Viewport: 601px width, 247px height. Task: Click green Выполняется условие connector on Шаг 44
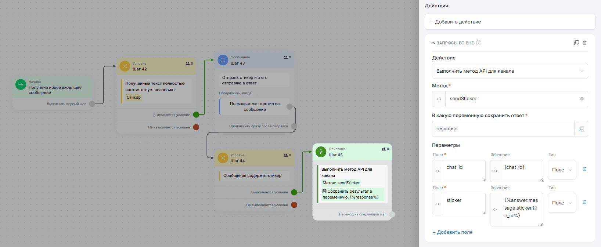[x=294, y=192]
